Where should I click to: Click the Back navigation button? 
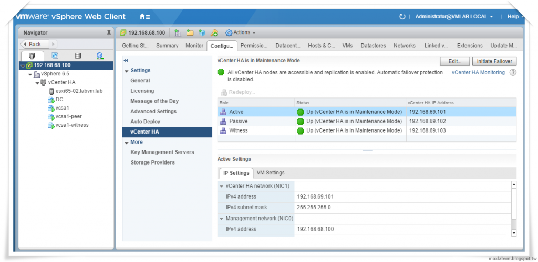35,44
